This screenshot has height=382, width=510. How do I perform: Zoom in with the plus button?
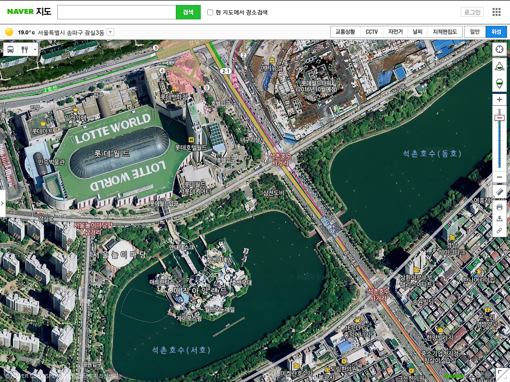point(500,99)
